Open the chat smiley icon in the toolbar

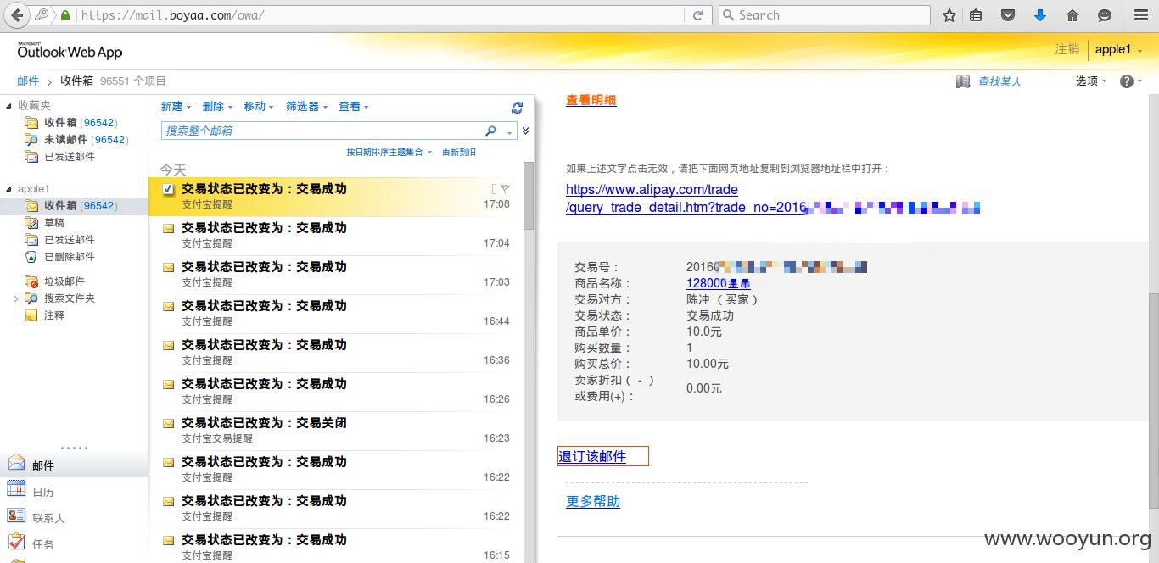(1104, 15)
